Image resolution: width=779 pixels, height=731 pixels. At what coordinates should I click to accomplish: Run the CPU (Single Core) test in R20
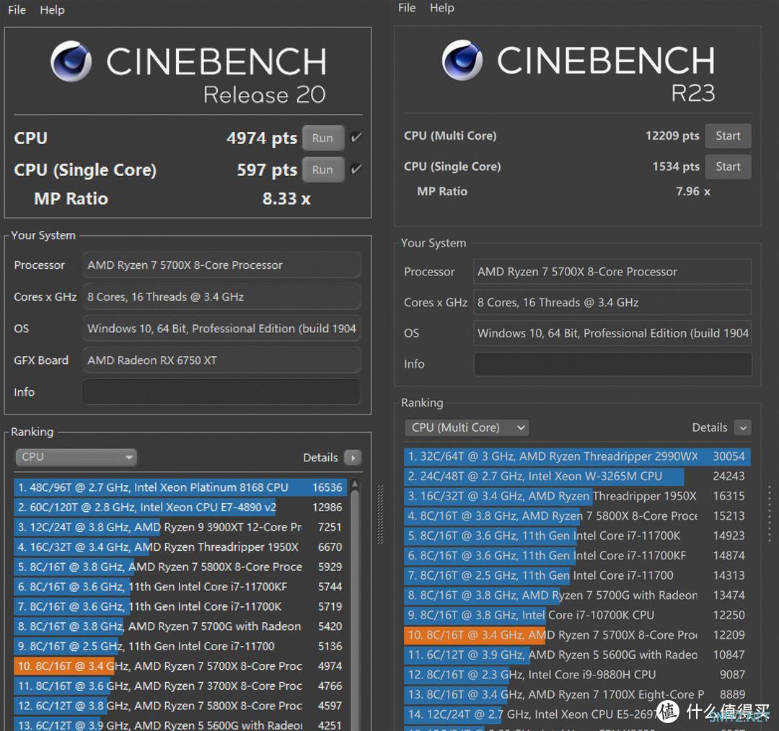click(323, 170)
